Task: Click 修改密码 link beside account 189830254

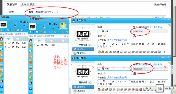Action: (x=157, y=64)
